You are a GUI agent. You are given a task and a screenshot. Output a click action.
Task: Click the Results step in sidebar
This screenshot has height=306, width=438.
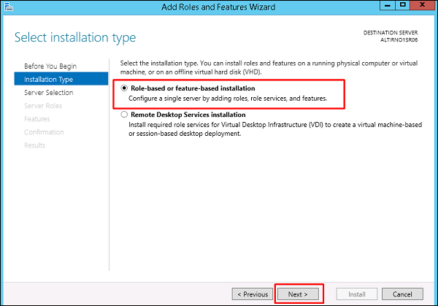[34, 145]
